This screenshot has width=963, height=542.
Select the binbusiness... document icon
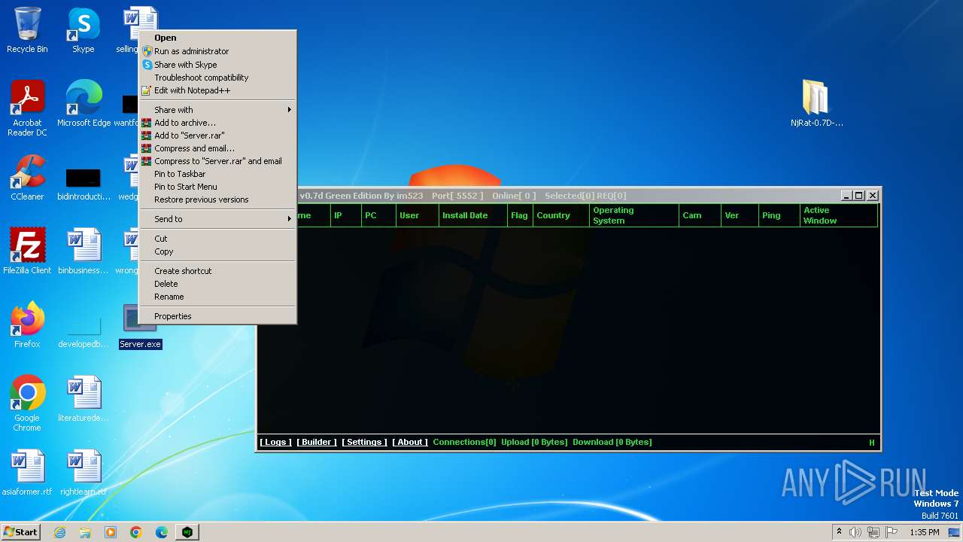84,251
